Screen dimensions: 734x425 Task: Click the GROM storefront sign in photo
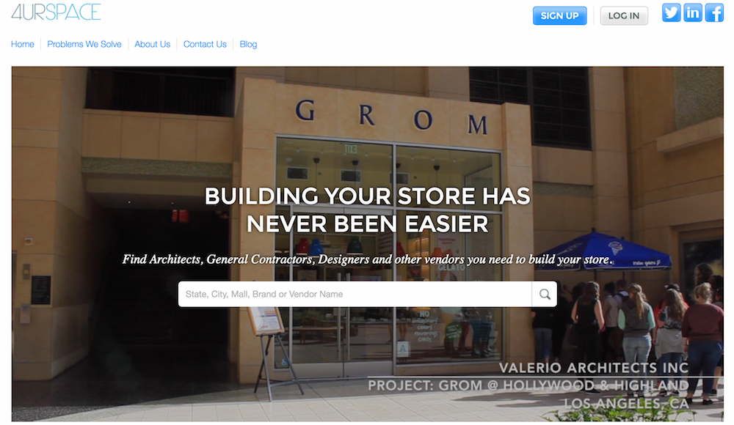click(x=391, y=116)
